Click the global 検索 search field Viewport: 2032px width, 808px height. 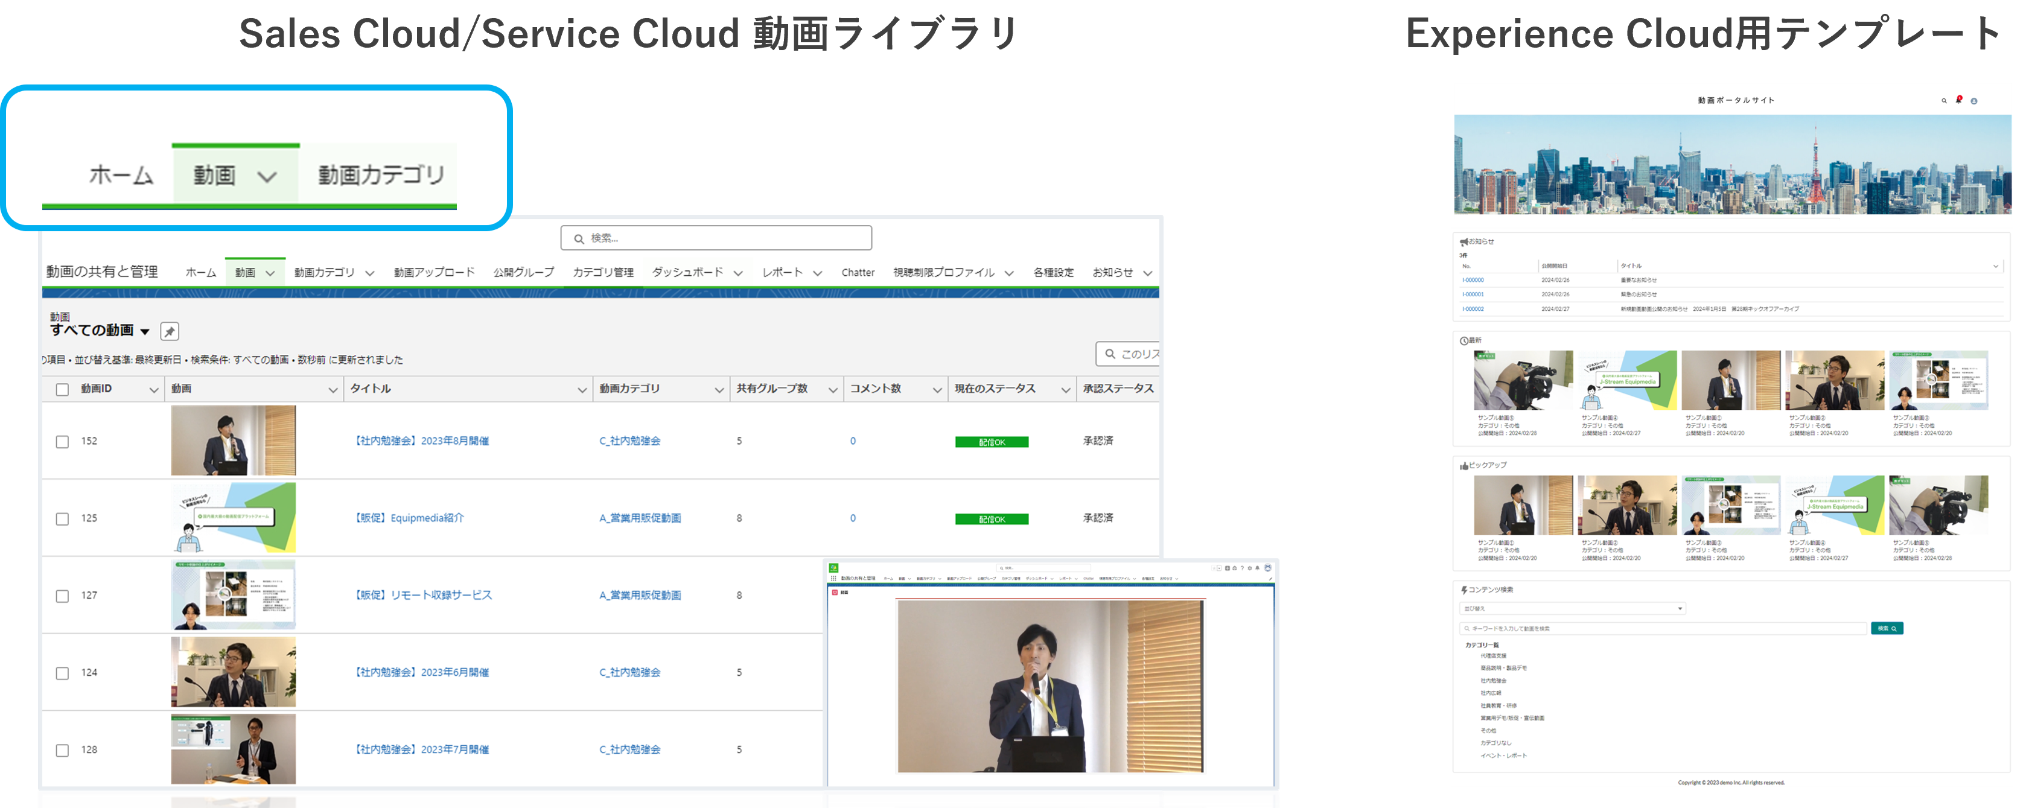[x=716, y=238]
